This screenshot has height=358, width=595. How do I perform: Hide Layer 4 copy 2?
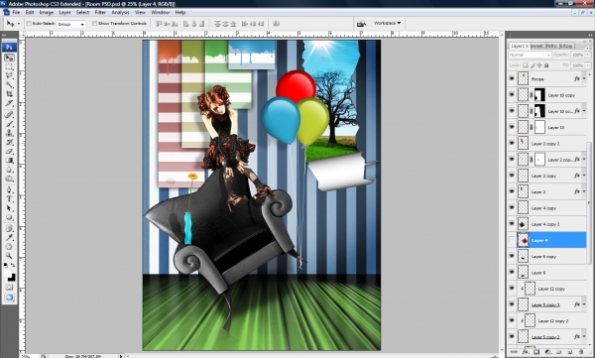512,224
